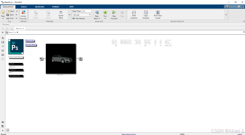The height and width of the screenshot is (135, 245).
Task: Click the hide/show explorer bar icon
Action: pyautogui.click(x=3, y=32)
